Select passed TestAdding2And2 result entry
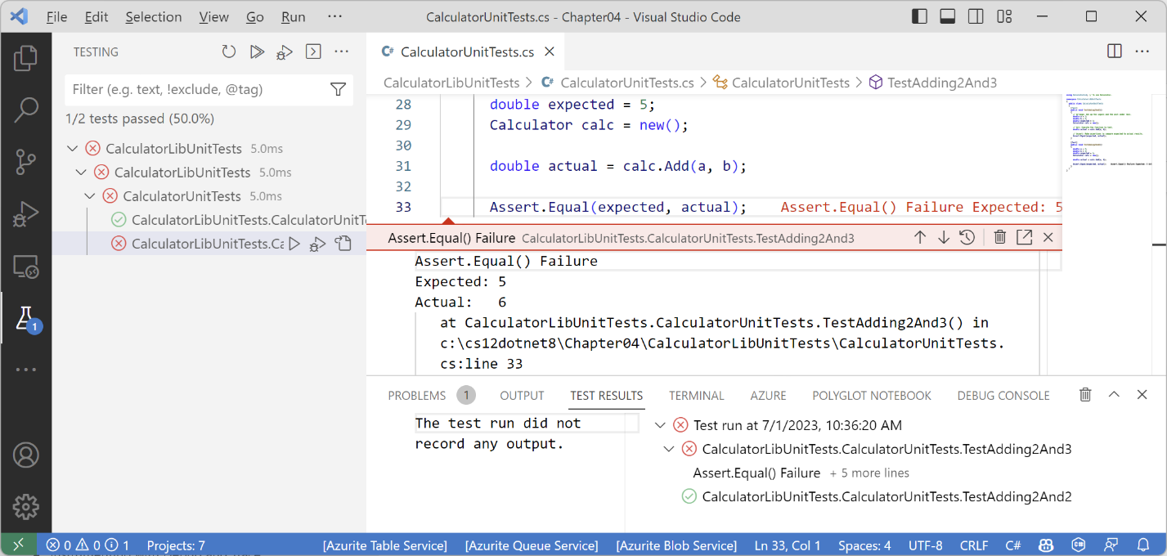The image size is (1167, 556). 886,496
